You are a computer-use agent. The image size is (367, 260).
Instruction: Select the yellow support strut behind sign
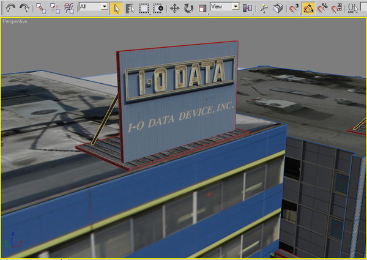[x=105, y=118]
